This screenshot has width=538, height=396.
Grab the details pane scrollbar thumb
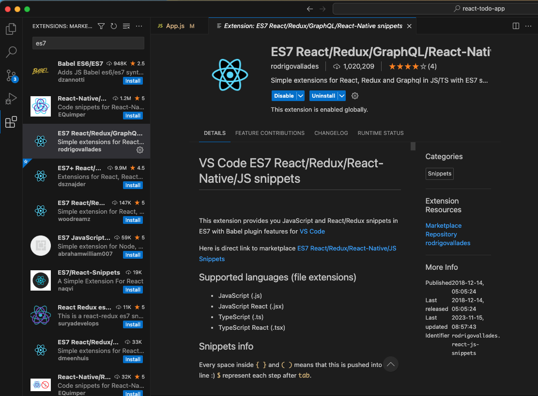point(413,147)
